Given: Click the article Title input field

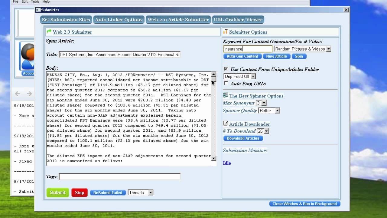Looking at the screenshot, I should pos(120,54).
